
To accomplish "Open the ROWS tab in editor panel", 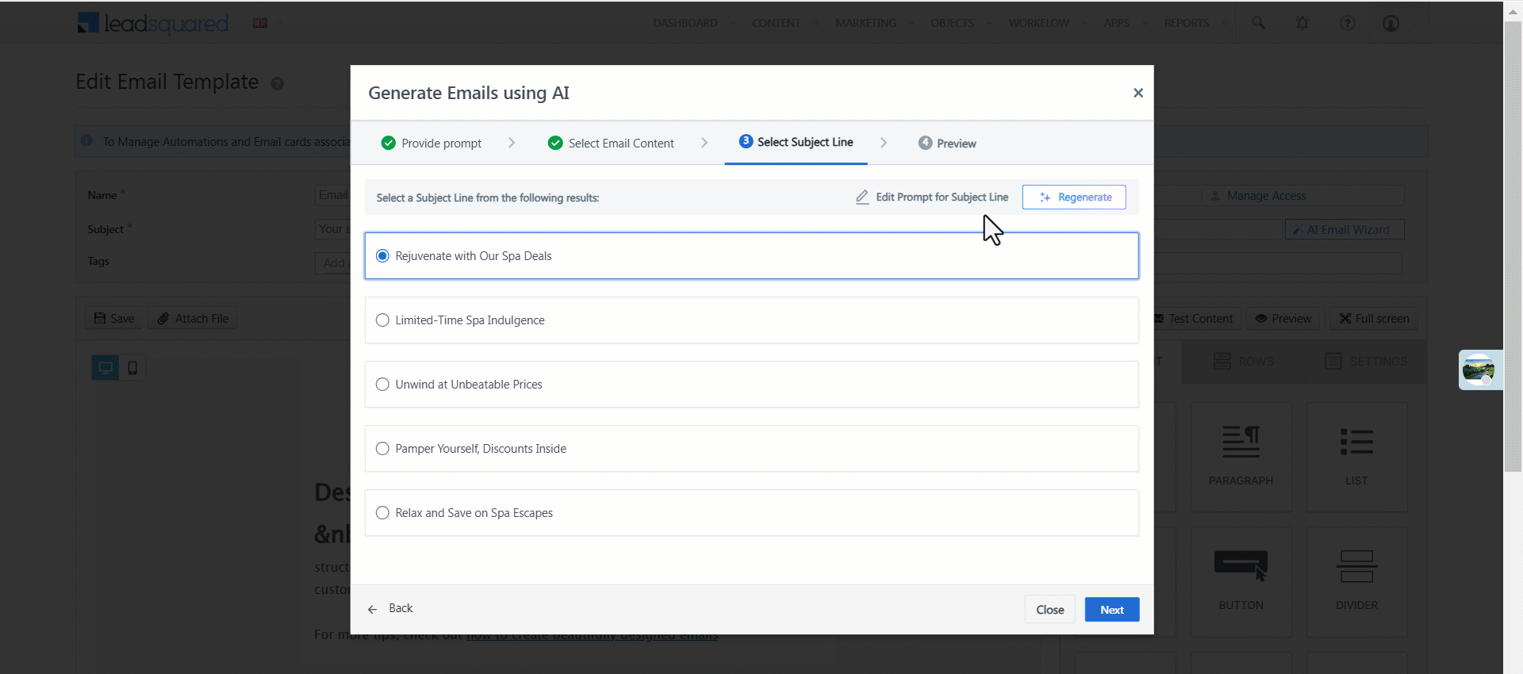I will 1243,362.
